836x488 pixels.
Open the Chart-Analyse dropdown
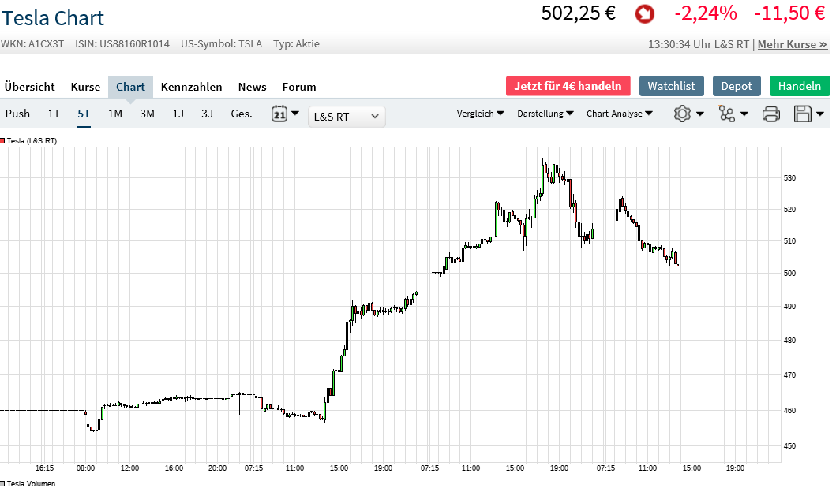coord(619,114)
